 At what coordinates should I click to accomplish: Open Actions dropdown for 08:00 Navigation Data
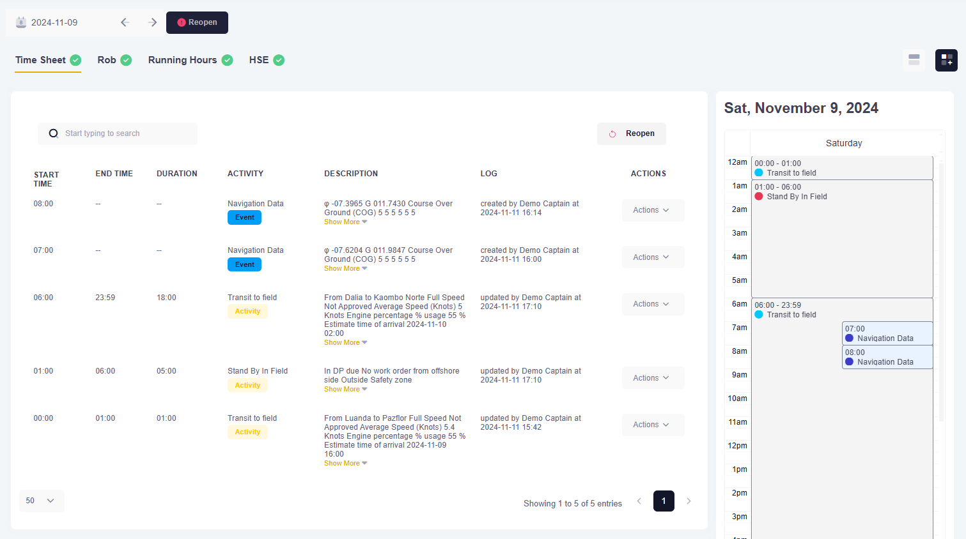652,210
